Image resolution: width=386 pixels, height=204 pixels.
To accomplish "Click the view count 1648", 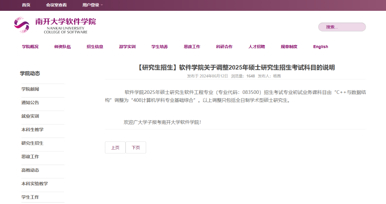I will pos(251,76).
